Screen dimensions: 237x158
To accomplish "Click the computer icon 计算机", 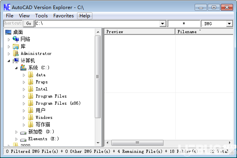I will (16, 60).
